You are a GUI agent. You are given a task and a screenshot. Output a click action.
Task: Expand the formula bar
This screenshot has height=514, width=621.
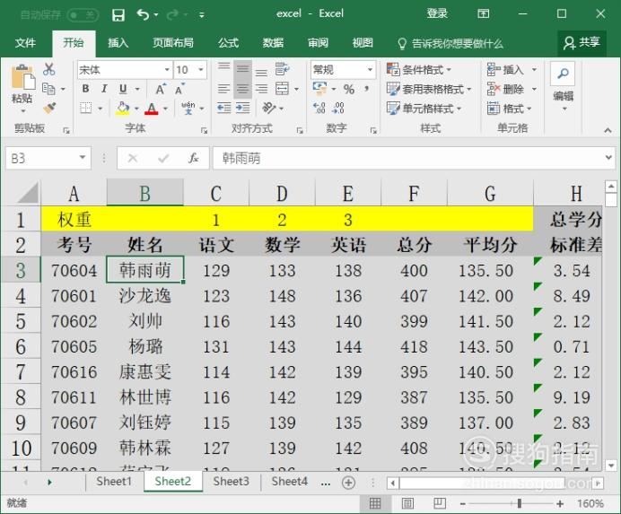click(608, 158)
